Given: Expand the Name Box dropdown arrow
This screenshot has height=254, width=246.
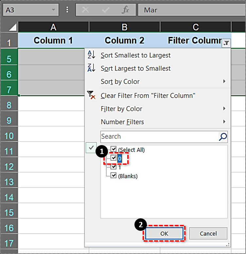Looking at the screenshot, I should coord(53,10).
